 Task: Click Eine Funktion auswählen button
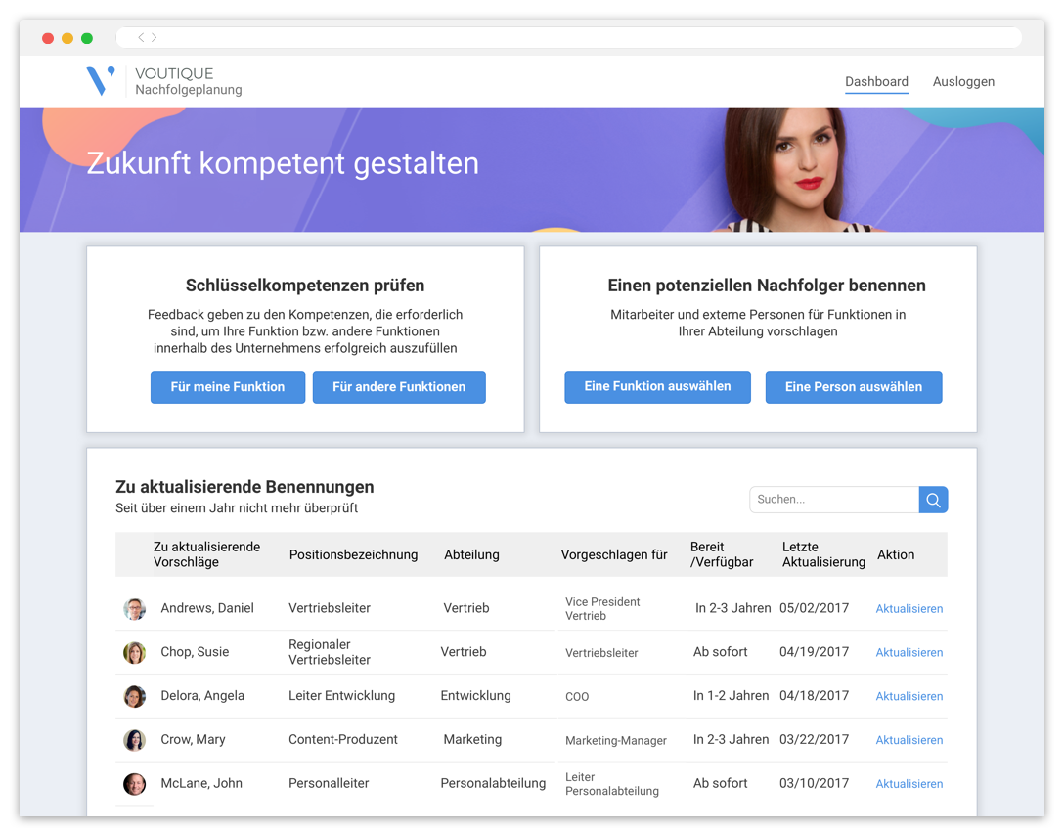click(x=657, y=387)
